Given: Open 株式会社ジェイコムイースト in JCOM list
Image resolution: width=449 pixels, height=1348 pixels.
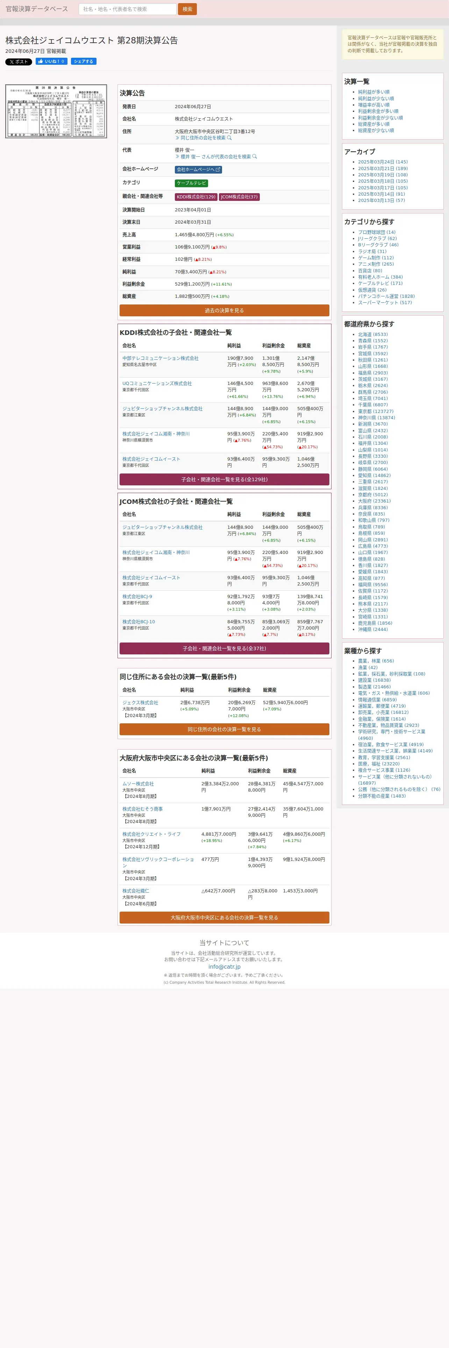Looking at the screenshot, I should [151, 578].
